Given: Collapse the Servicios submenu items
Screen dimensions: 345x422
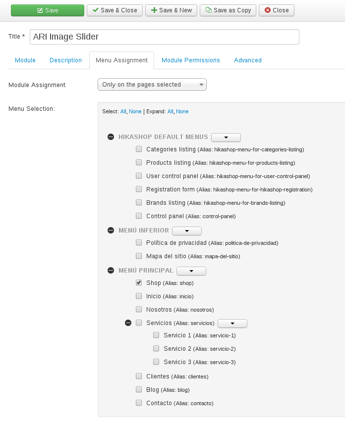Looking at the screenshot, I should pyautogui.click(x=128, y=323).
